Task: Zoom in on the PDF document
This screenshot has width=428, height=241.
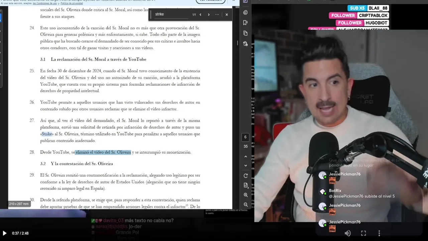Action: 245,195
